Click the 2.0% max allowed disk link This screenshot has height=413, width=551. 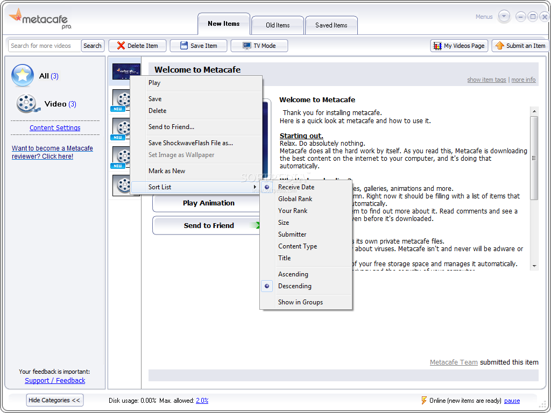click(x=202, y=400)
